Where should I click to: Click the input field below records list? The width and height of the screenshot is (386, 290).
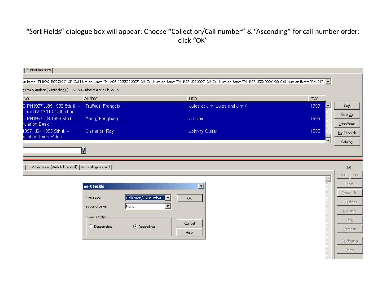pos(52,150)
